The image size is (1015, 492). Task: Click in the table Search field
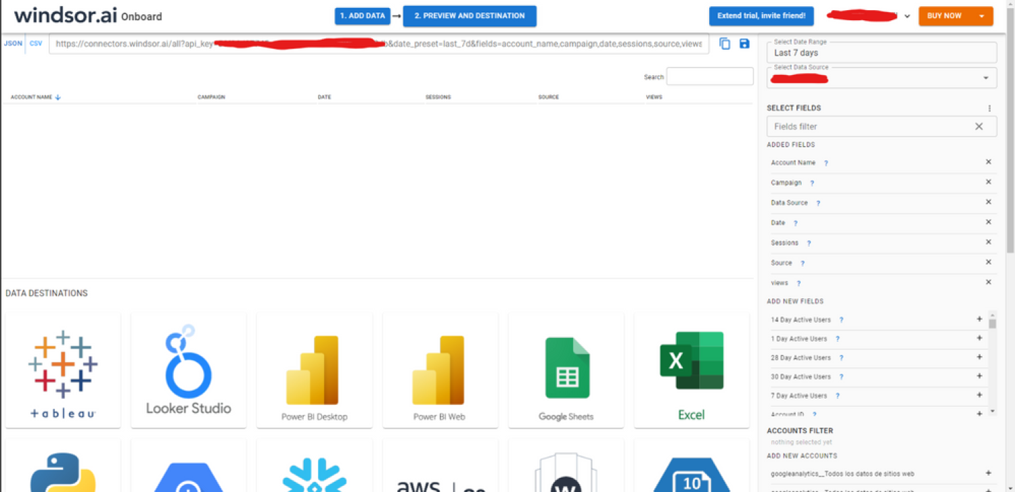[709, 77]
